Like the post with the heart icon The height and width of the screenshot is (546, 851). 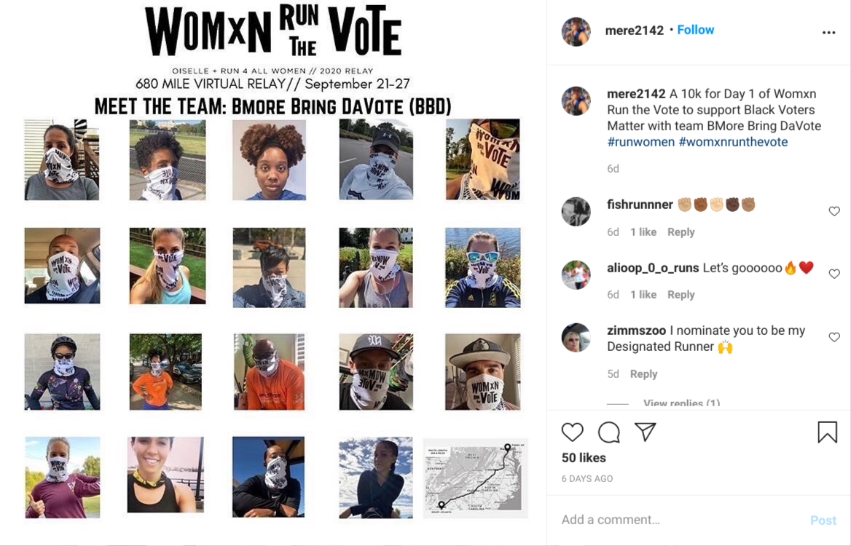572,432
